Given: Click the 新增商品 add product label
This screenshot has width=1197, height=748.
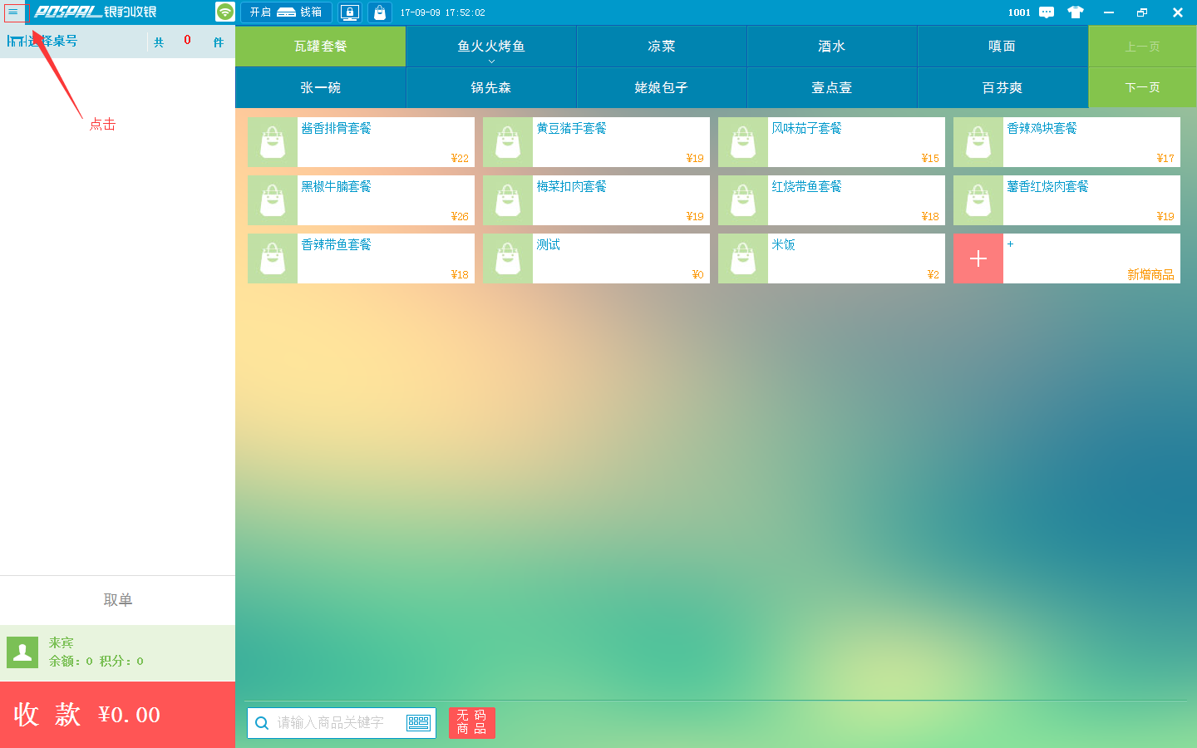Looking at the screenshot, I should point(1150,274).
